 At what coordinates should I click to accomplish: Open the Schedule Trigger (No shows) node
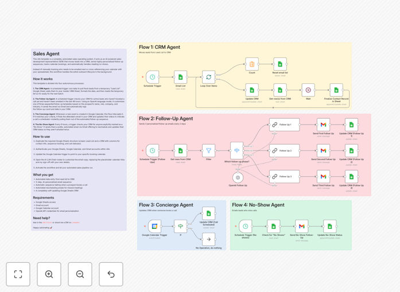[x=246, y=226]
